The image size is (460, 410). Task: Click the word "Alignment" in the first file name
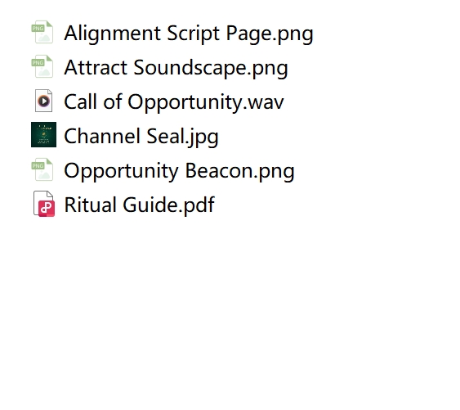[113, 34]
